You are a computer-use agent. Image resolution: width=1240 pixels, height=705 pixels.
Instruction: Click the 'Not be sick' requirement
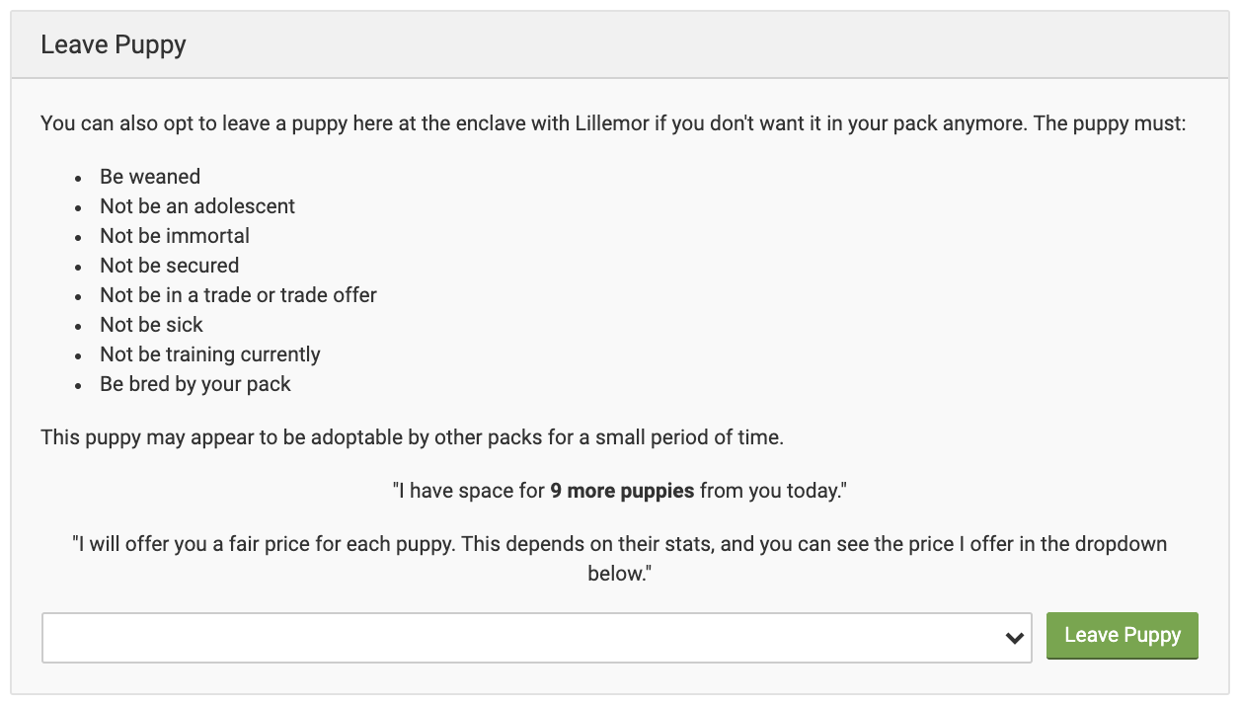151,325
